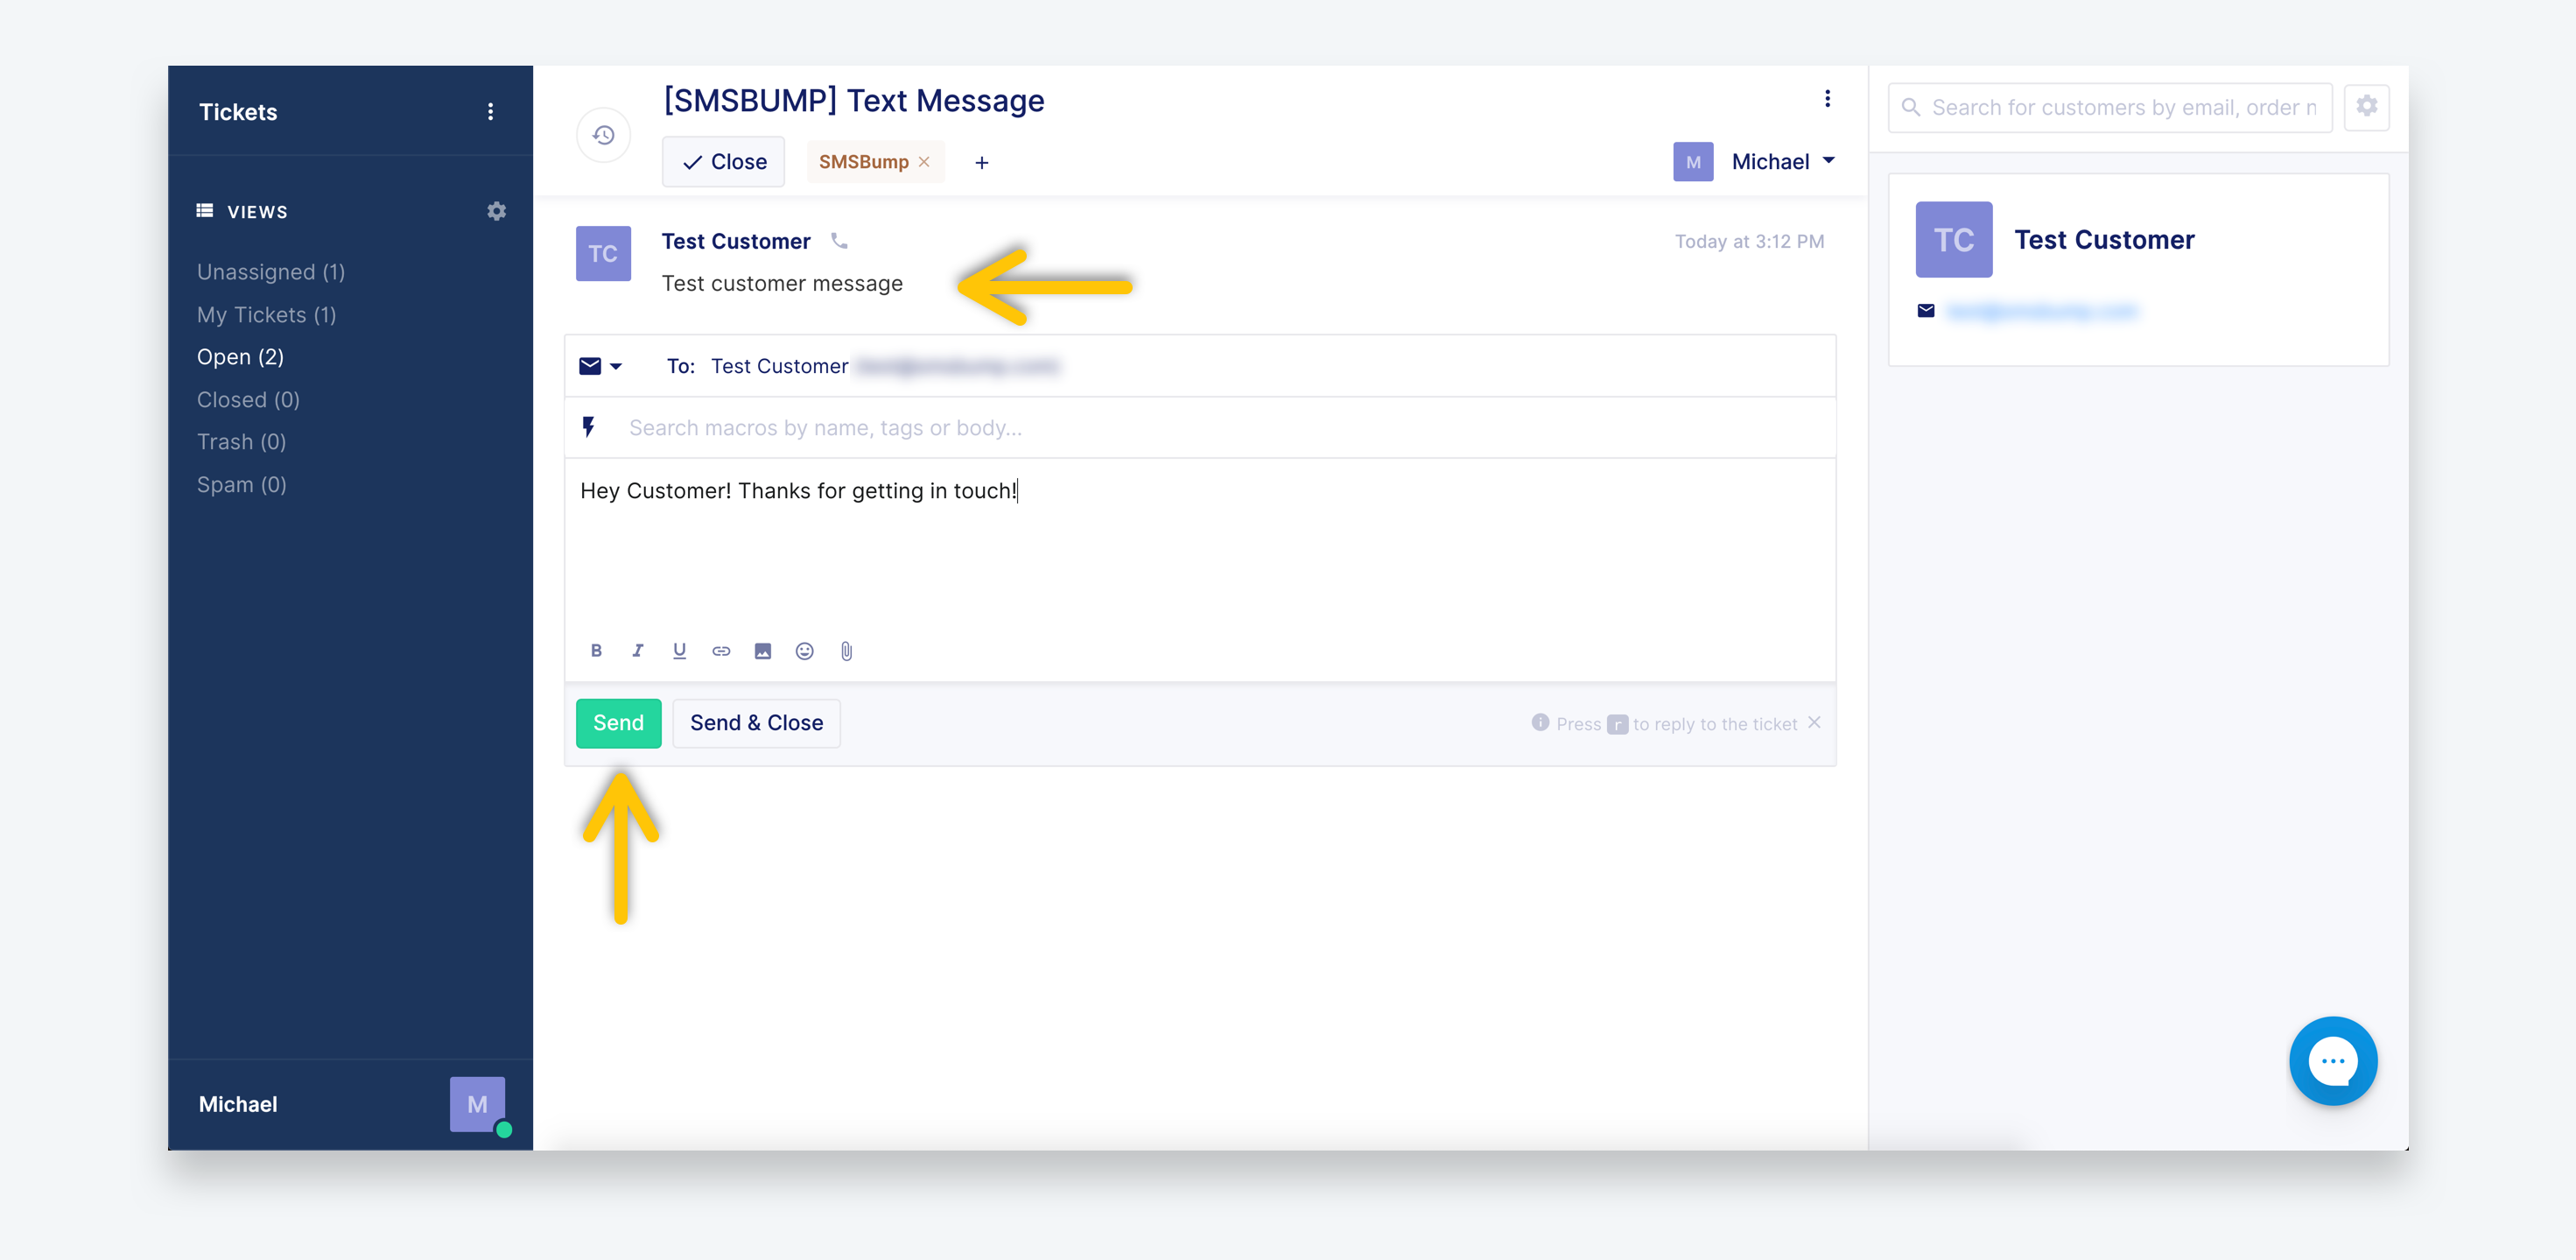The image size is (2576, 1260).
Task: Click the Send & Close button
Action: pos(756,722)
